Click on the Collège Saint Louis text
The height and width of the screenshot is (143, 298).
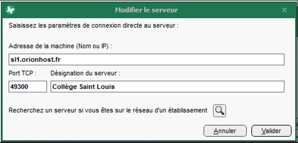point(83,87)
